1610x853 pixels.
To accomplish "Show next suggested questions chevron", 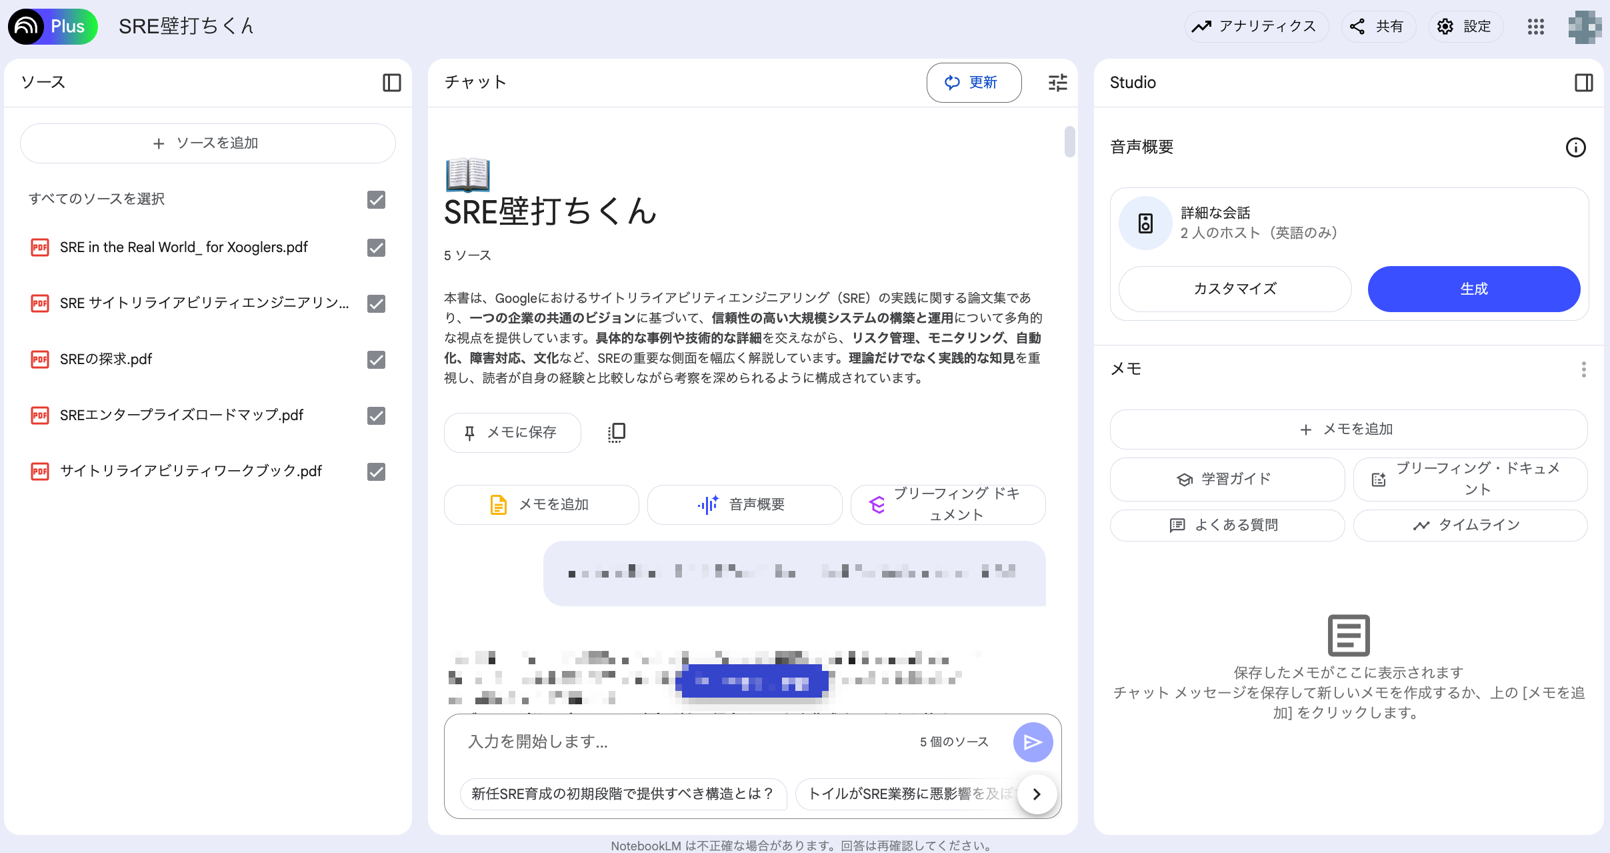I will pyautogui.click(x=1037, y=794).
